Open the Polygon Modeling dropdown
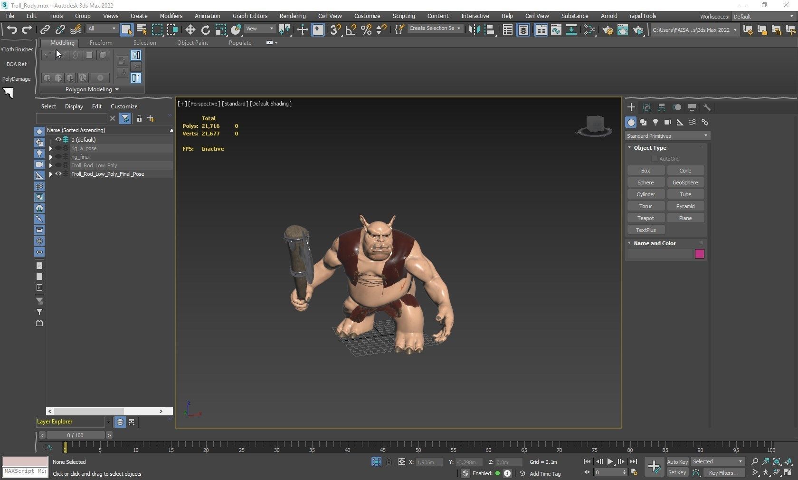This screenshot has height=480, width=798. click(x=92, y=89)
